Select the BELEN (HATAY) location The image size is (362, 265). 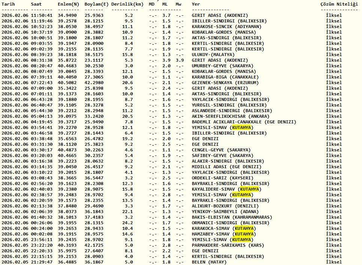pyautogui.click(x=209, y=262)
